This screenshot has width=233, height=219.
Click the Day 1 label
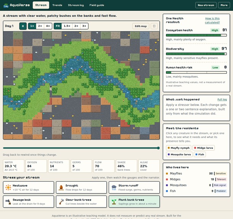9,26
